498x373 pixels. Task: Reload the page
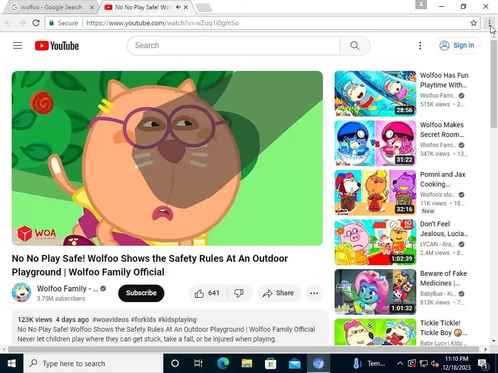point(36,23)
